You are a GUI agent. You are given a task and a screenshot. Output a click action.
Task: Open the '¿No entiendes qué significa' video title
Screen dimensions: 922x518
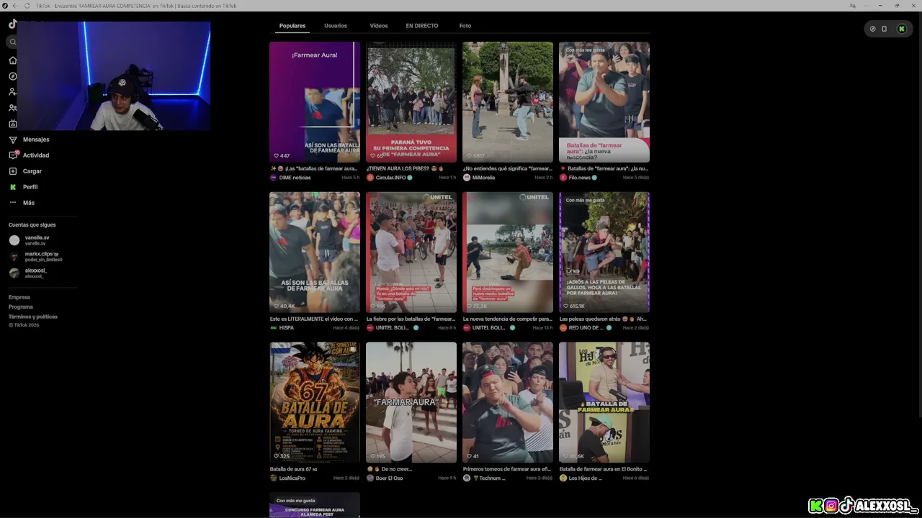pyautogui.click(x=508, y=168)
